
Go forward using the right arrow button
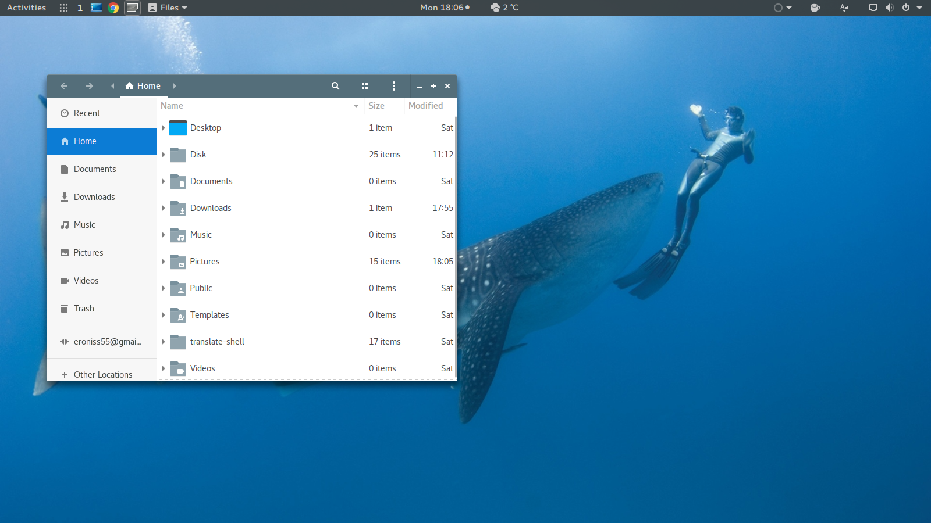90,86
